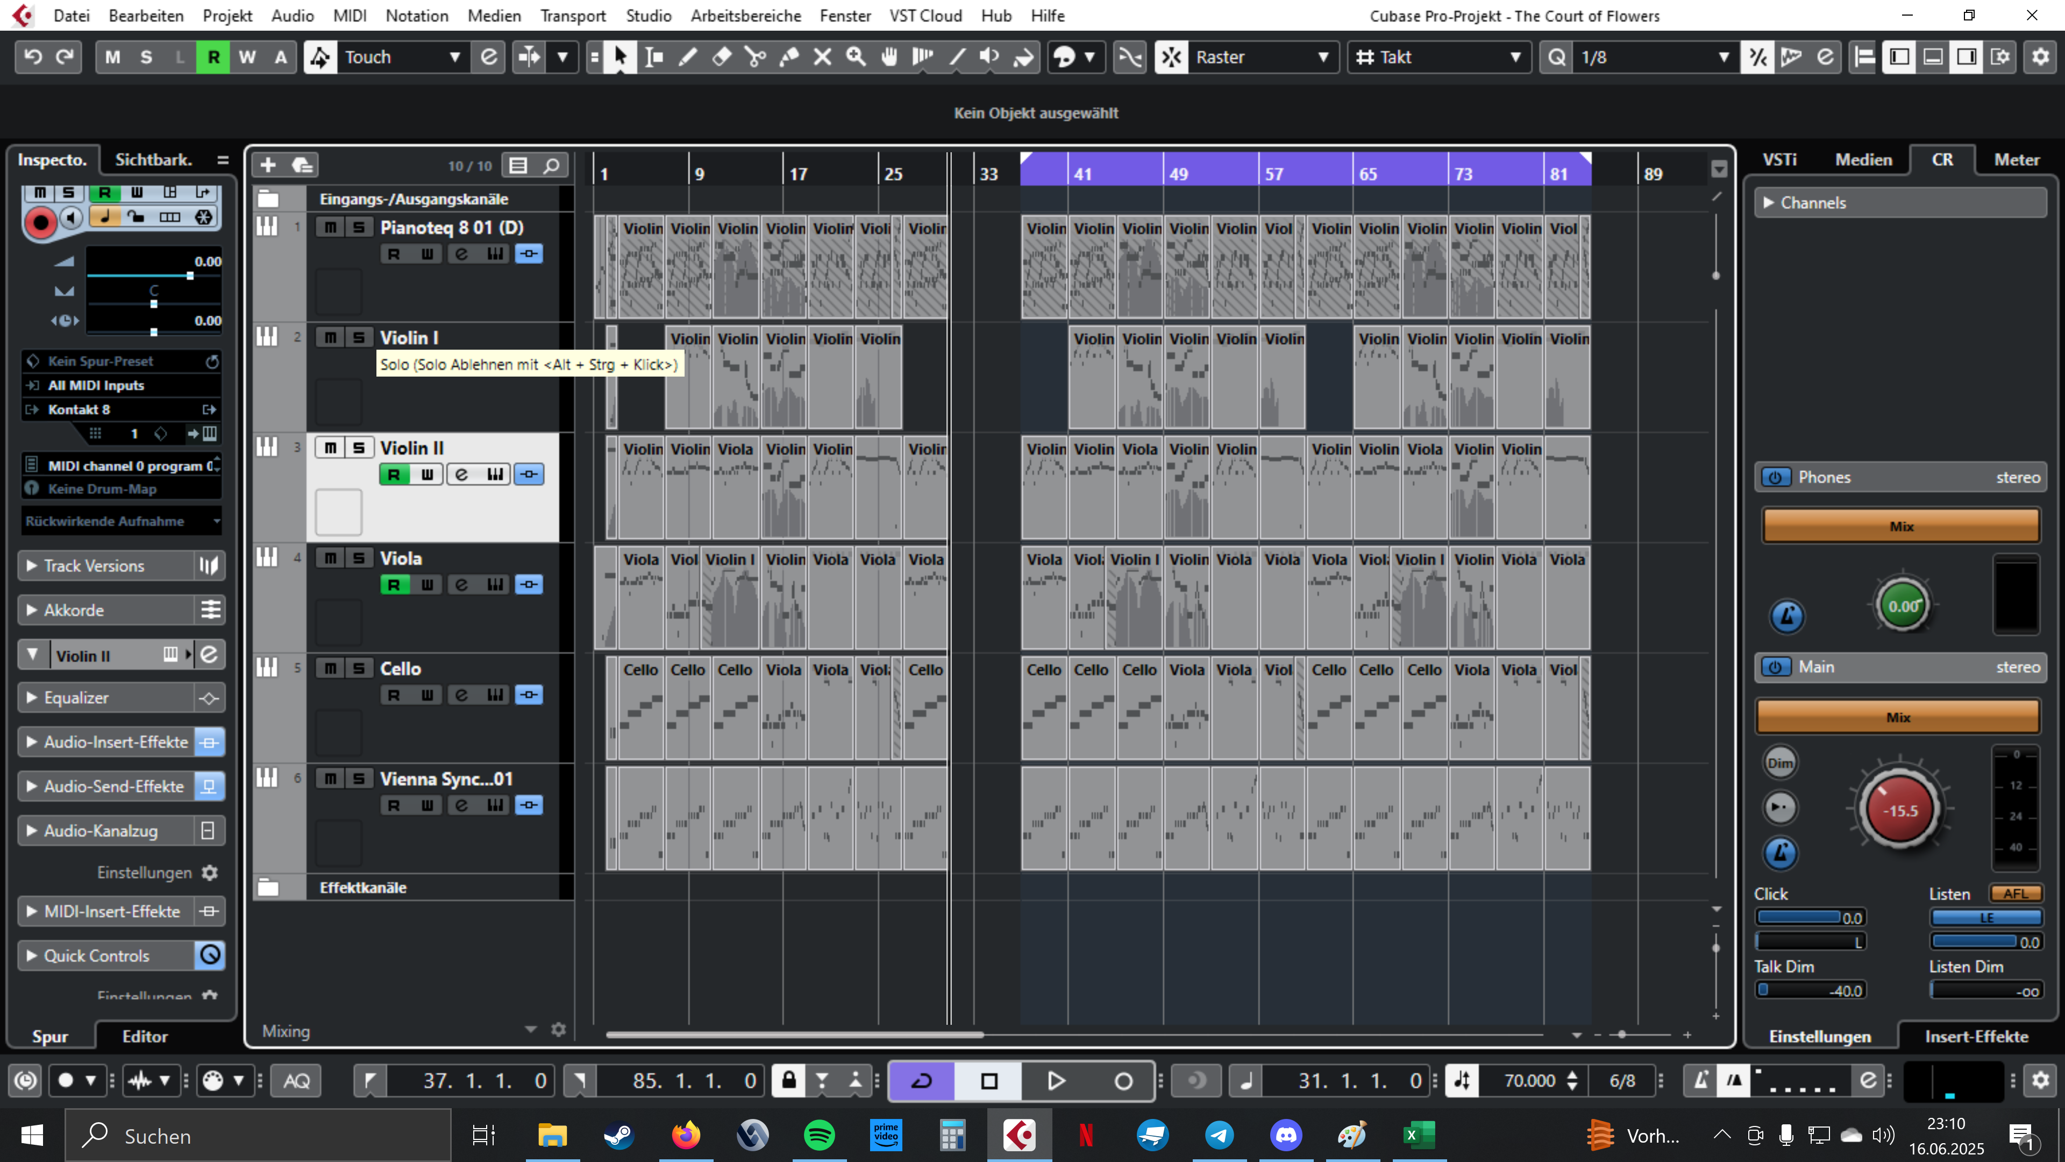2065x1162 pixels.
Task: Open Spotify from the Windows taskbar
Action: (819, 1136)
